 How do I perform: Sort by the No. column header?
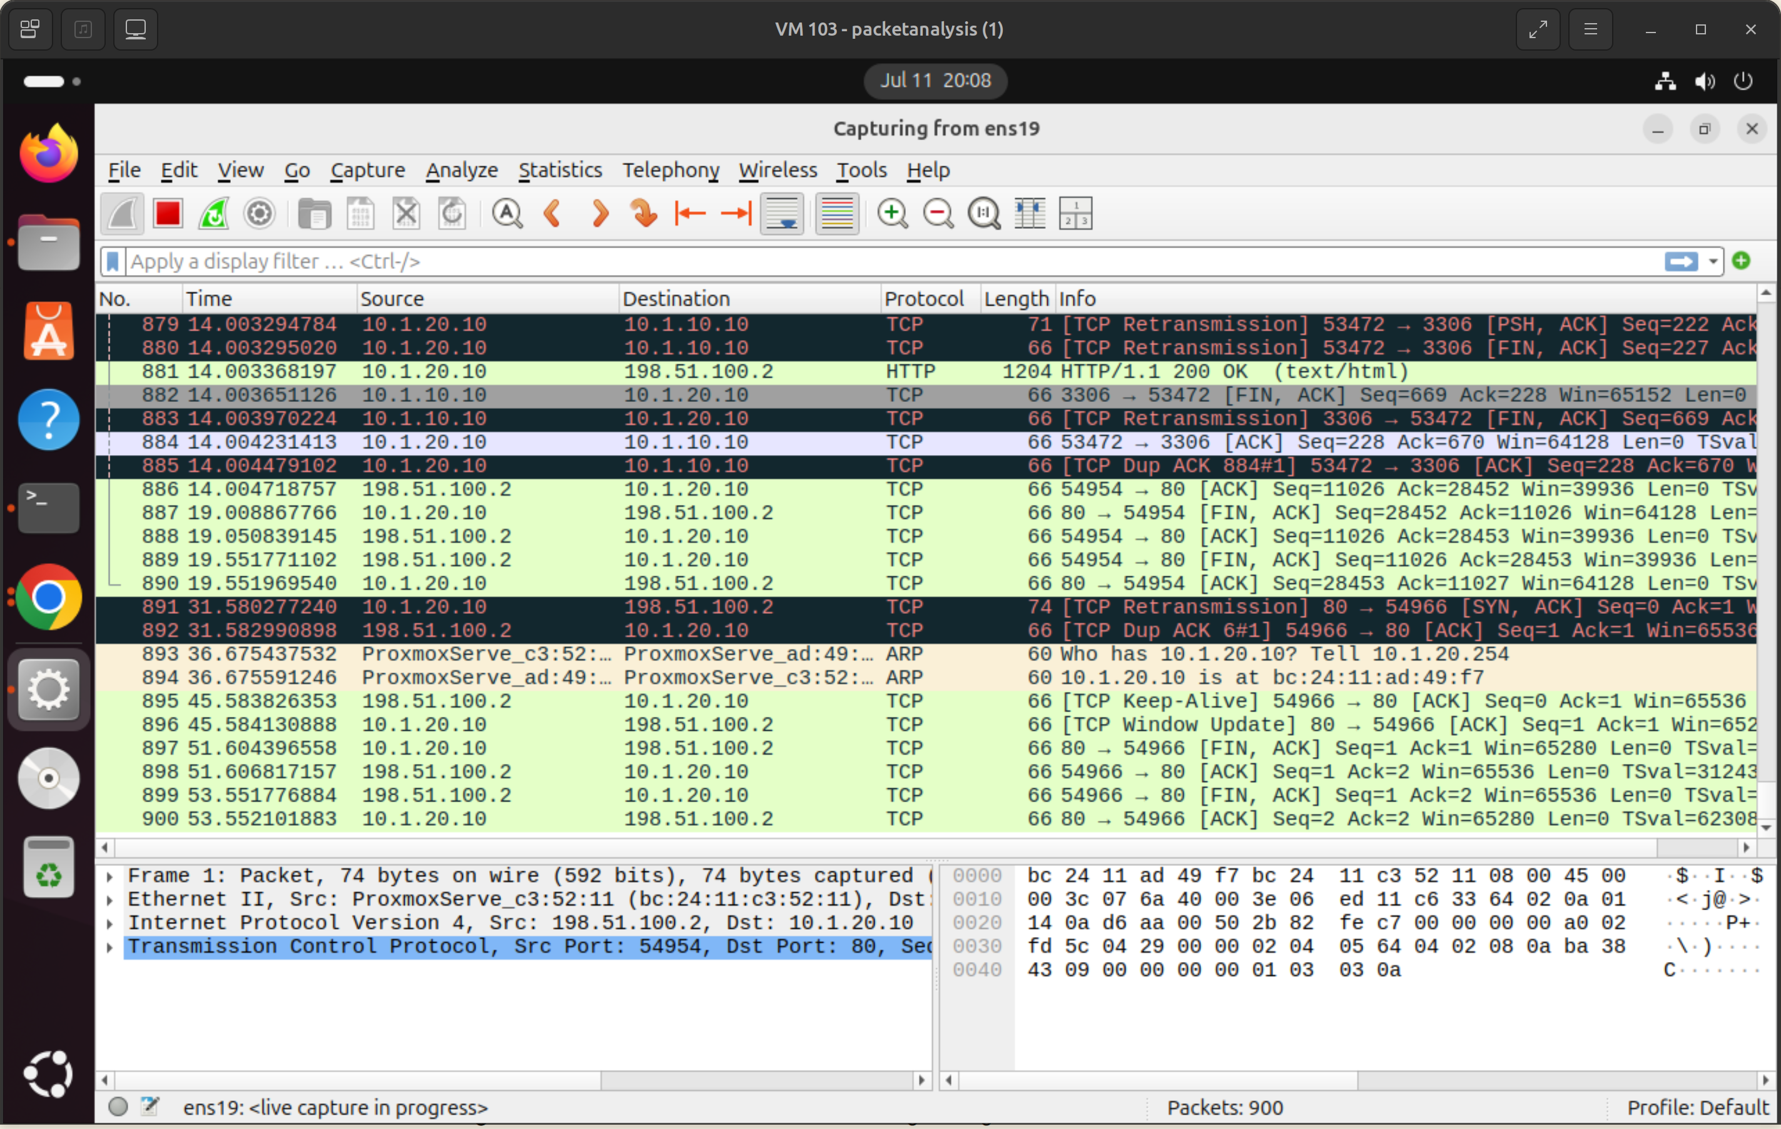point(139,299)
